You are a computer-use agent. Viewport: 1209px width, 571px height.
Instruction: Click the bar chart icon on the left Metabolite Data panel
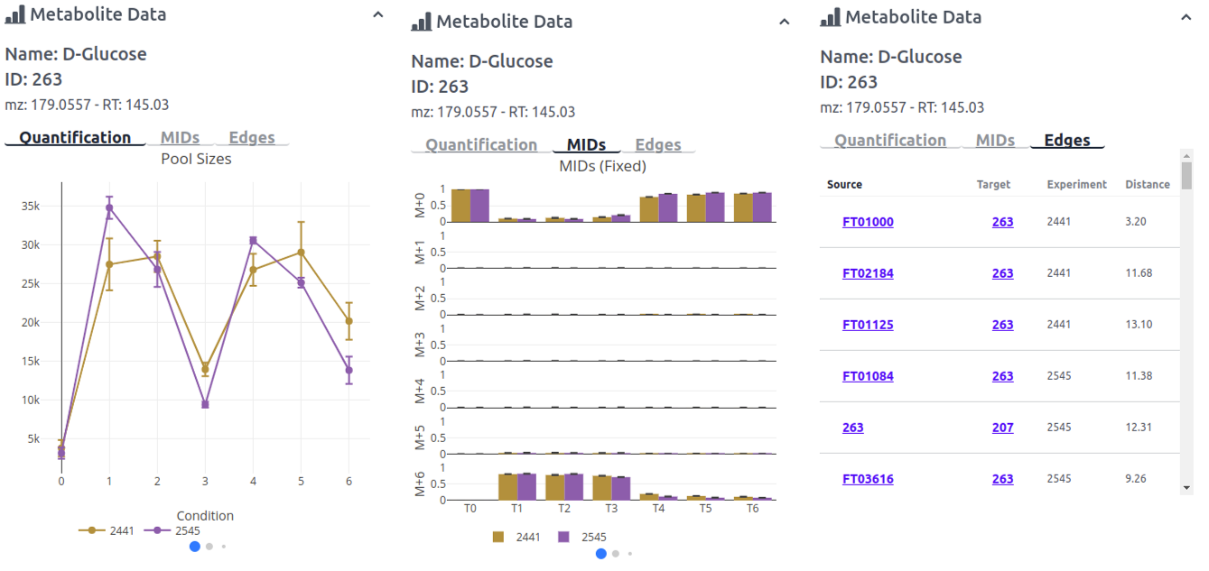click(14, 14)
